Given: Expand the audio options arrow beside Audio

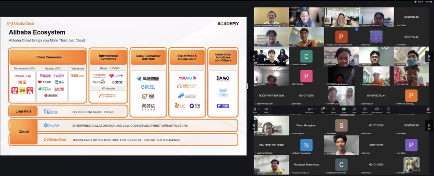Looking at the screenshot, I should (x=259, y=109).
